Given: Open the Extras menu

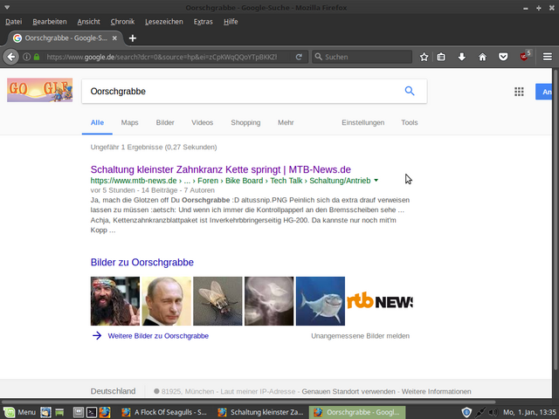Looking at the screenshot, I should click(x=203, y=22).
